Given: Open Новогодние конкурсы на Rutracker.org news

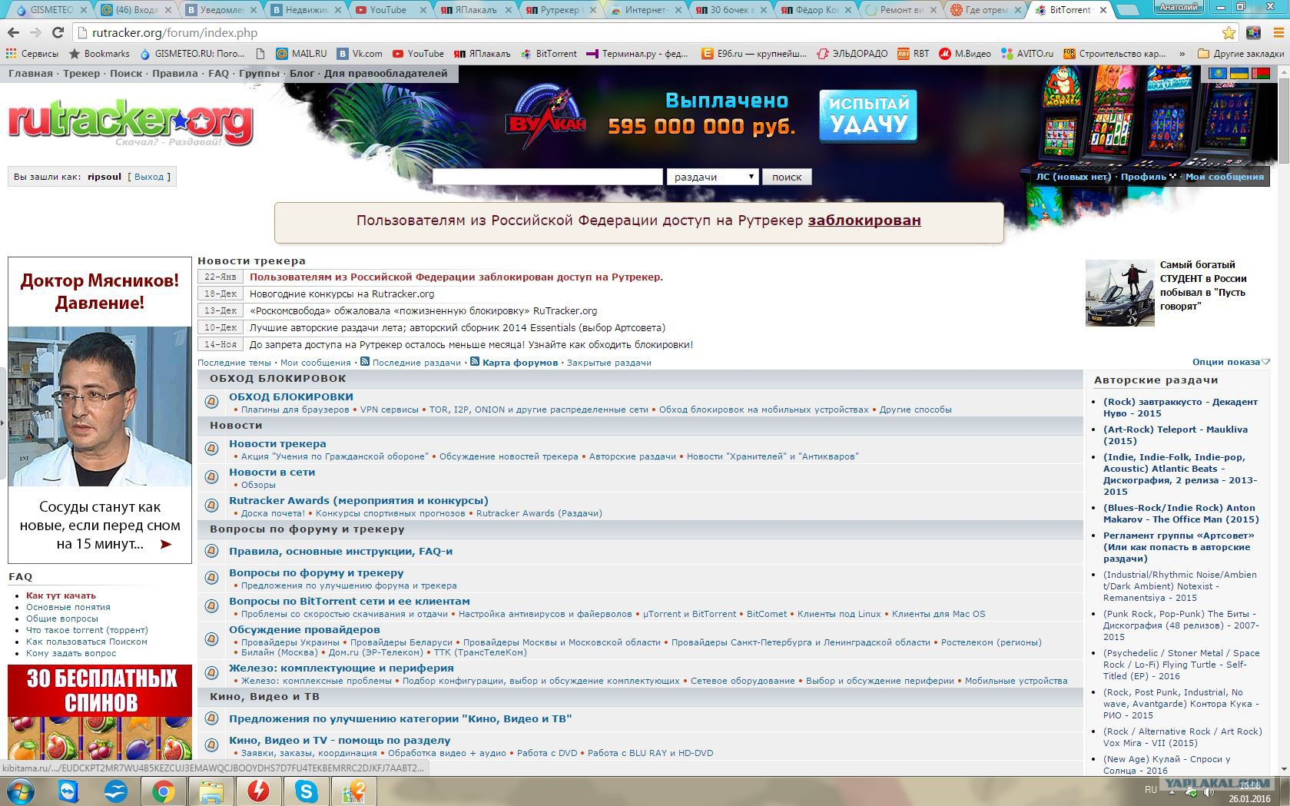Looking at the screenshot, I should click(x=342, y=294).
